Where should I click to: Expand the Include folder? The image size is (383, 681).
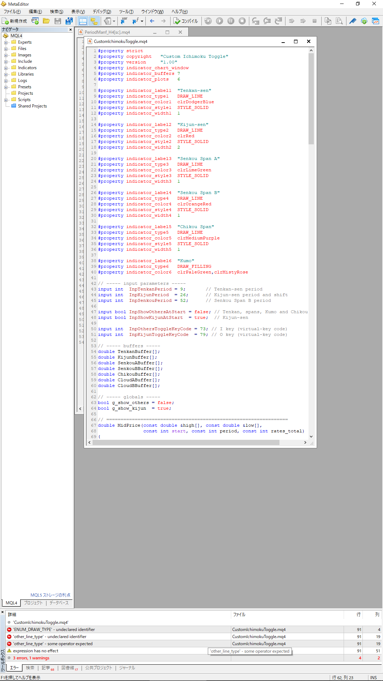coord(6,61)
